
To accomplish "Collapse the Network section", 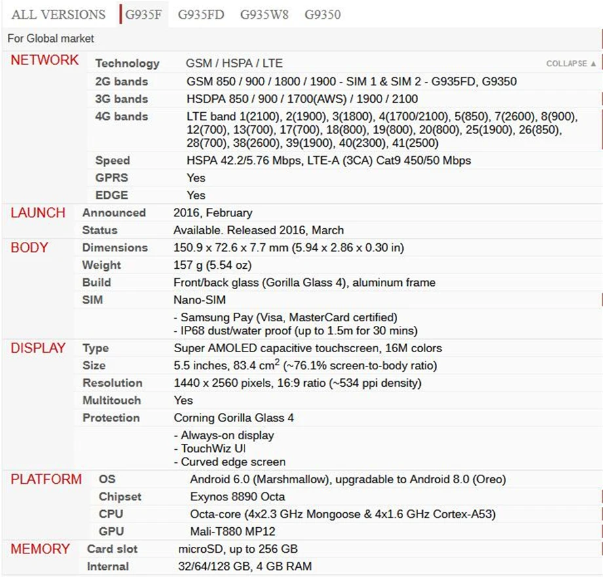I will tap(571, 64).
